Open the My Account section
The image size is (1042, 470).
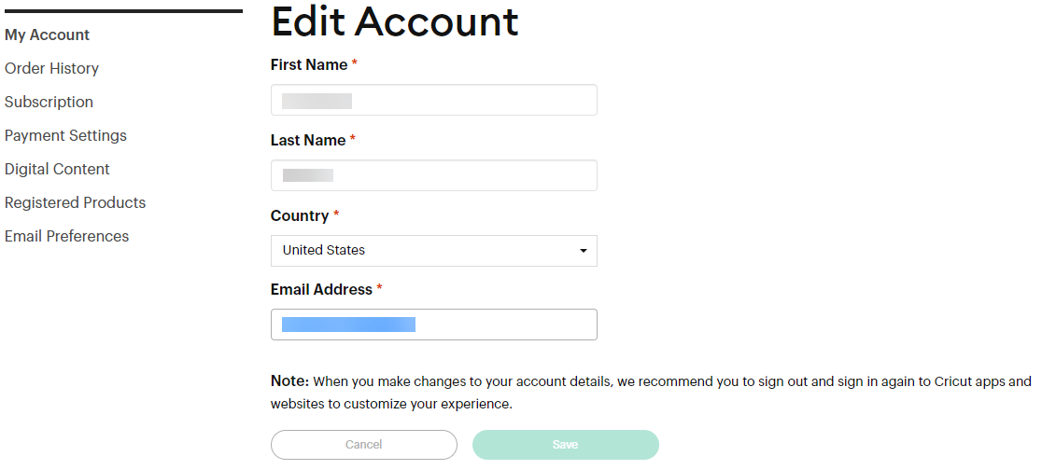point(48,35)
